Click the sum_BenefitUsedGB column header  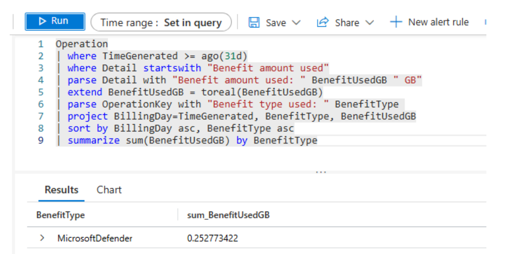228,215
